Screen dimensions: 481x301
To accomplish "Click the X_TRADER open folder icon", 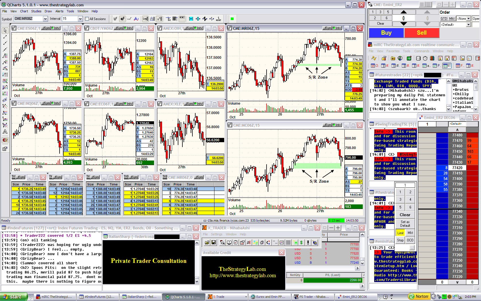I will pyautogui.click(x=207, y=243).
